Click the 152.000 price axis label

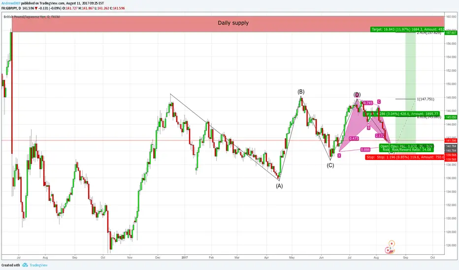pyautogui.click(x=451, y=70)
